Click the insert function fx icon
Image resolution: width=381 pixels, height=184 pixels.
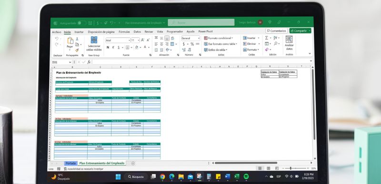tap(89, 62)
